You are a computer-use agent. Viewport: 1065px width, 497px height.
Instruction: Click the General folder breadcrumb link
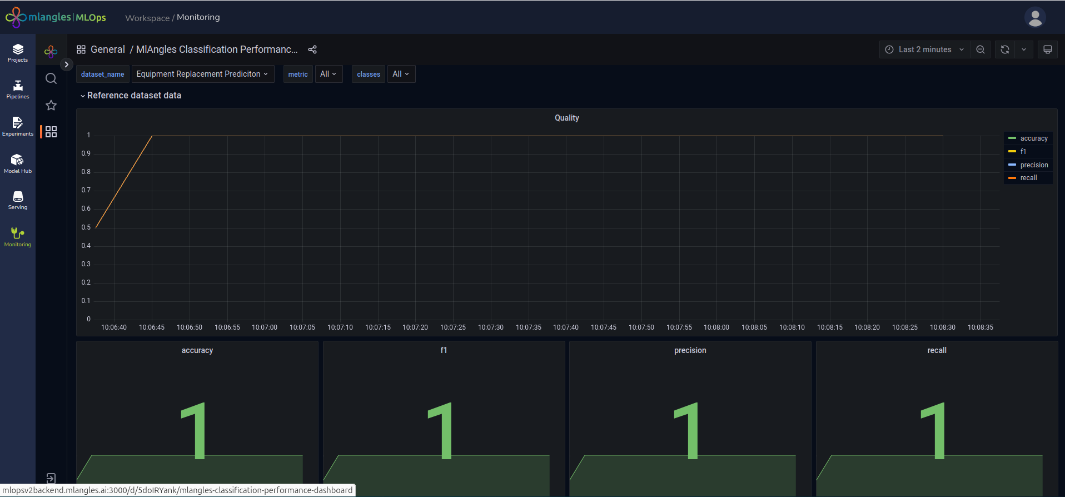click(x=107, y=49)
